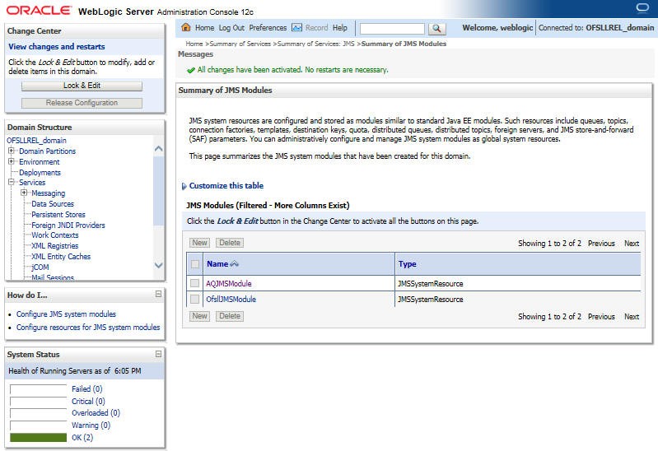Select XML Registries tree item
The image size is (658, 451).
(x=55, y=246)
